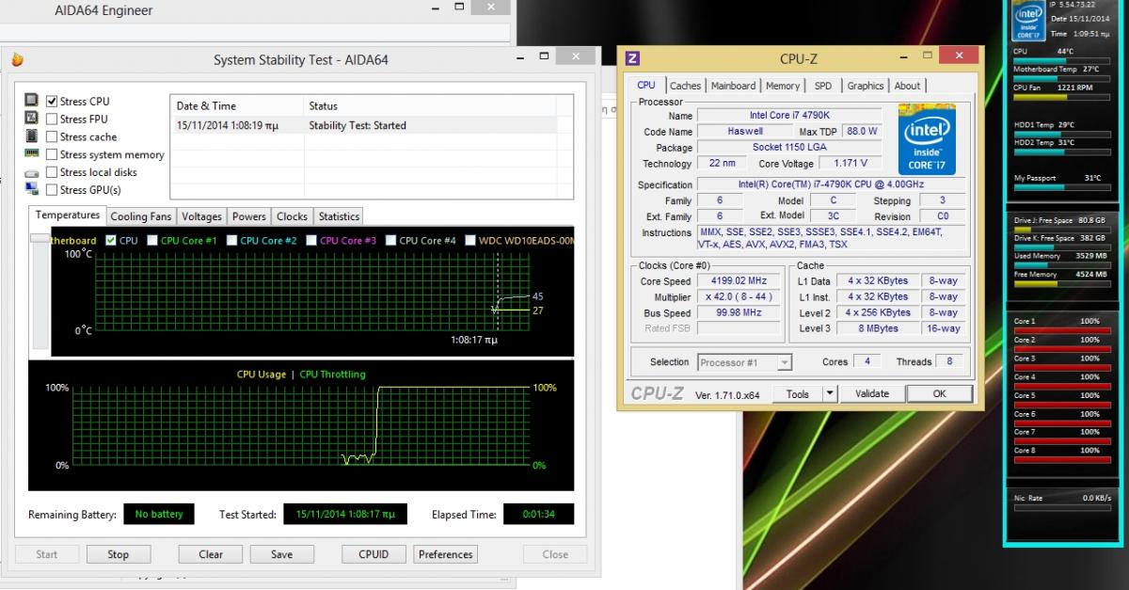The height and width of the screenshot is (590, 1129).
Task: Open the Tools dropdown arrow in CPU-Z
Action: (x=830, y=394)
